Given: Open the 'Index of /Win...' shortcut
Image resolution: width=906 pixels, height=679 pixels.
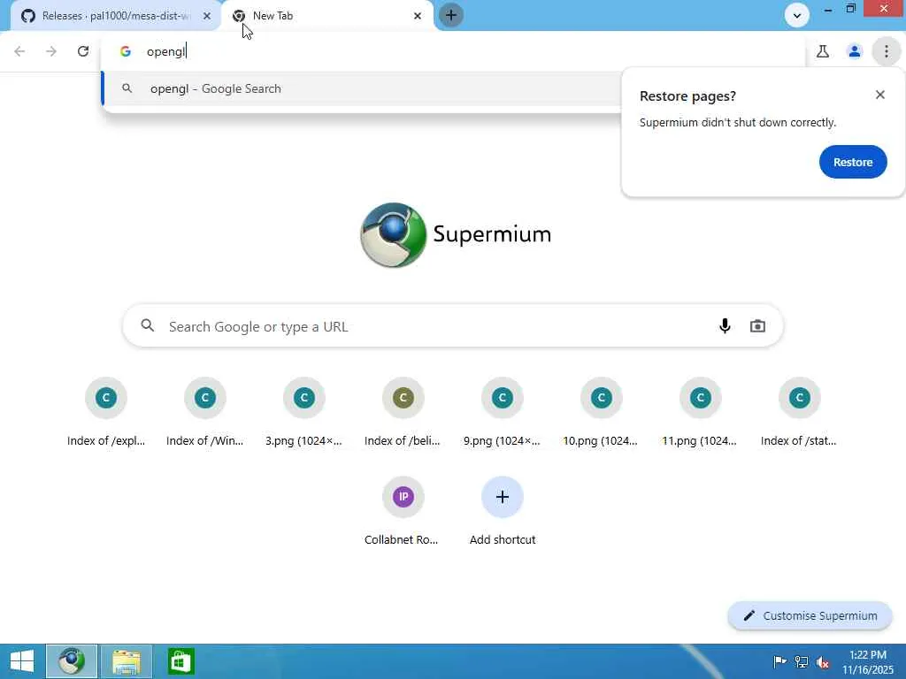Looking at the screenshot, I should pyautogui.click(x=204, y=411).
